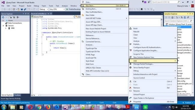Image resolution: width=195 pixels, height=110 pixels.
Task: Select TypeScript File in submenu
Action: [105, 48]
